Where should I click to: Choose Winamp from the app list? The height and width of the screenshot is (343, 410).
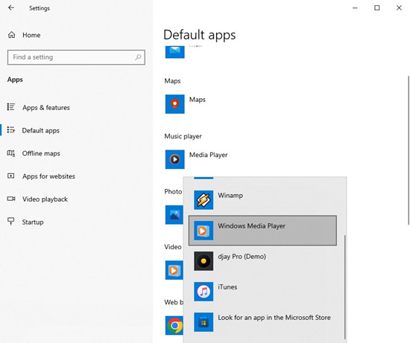click(x=262, y=200)
